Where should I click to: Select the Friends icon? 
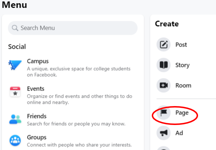click(x=15, y=120)
